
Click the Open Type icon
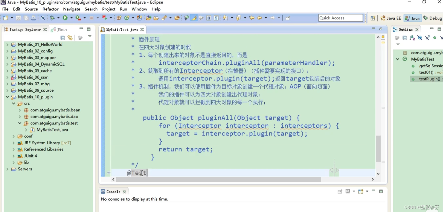pos(149,18)
